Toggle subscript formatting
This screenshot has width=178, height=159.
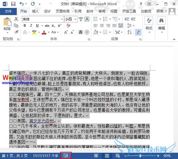click(53, 26)
